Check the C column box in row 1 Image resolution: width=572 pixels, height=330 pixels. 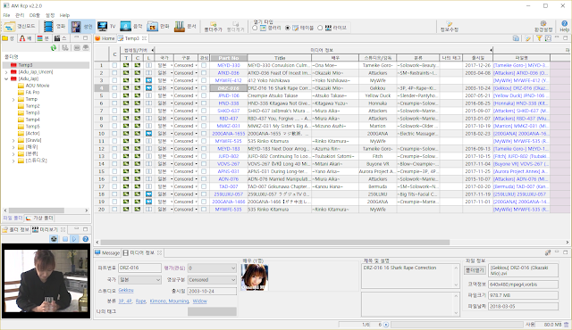114,65
